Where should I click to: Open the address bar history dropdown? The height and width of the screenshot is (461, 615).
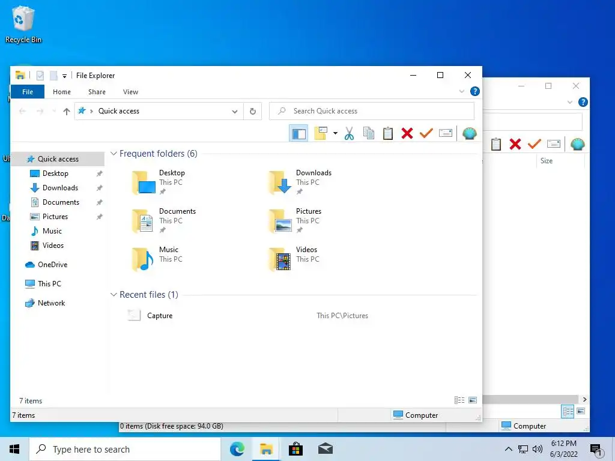[x=235, y=111]
